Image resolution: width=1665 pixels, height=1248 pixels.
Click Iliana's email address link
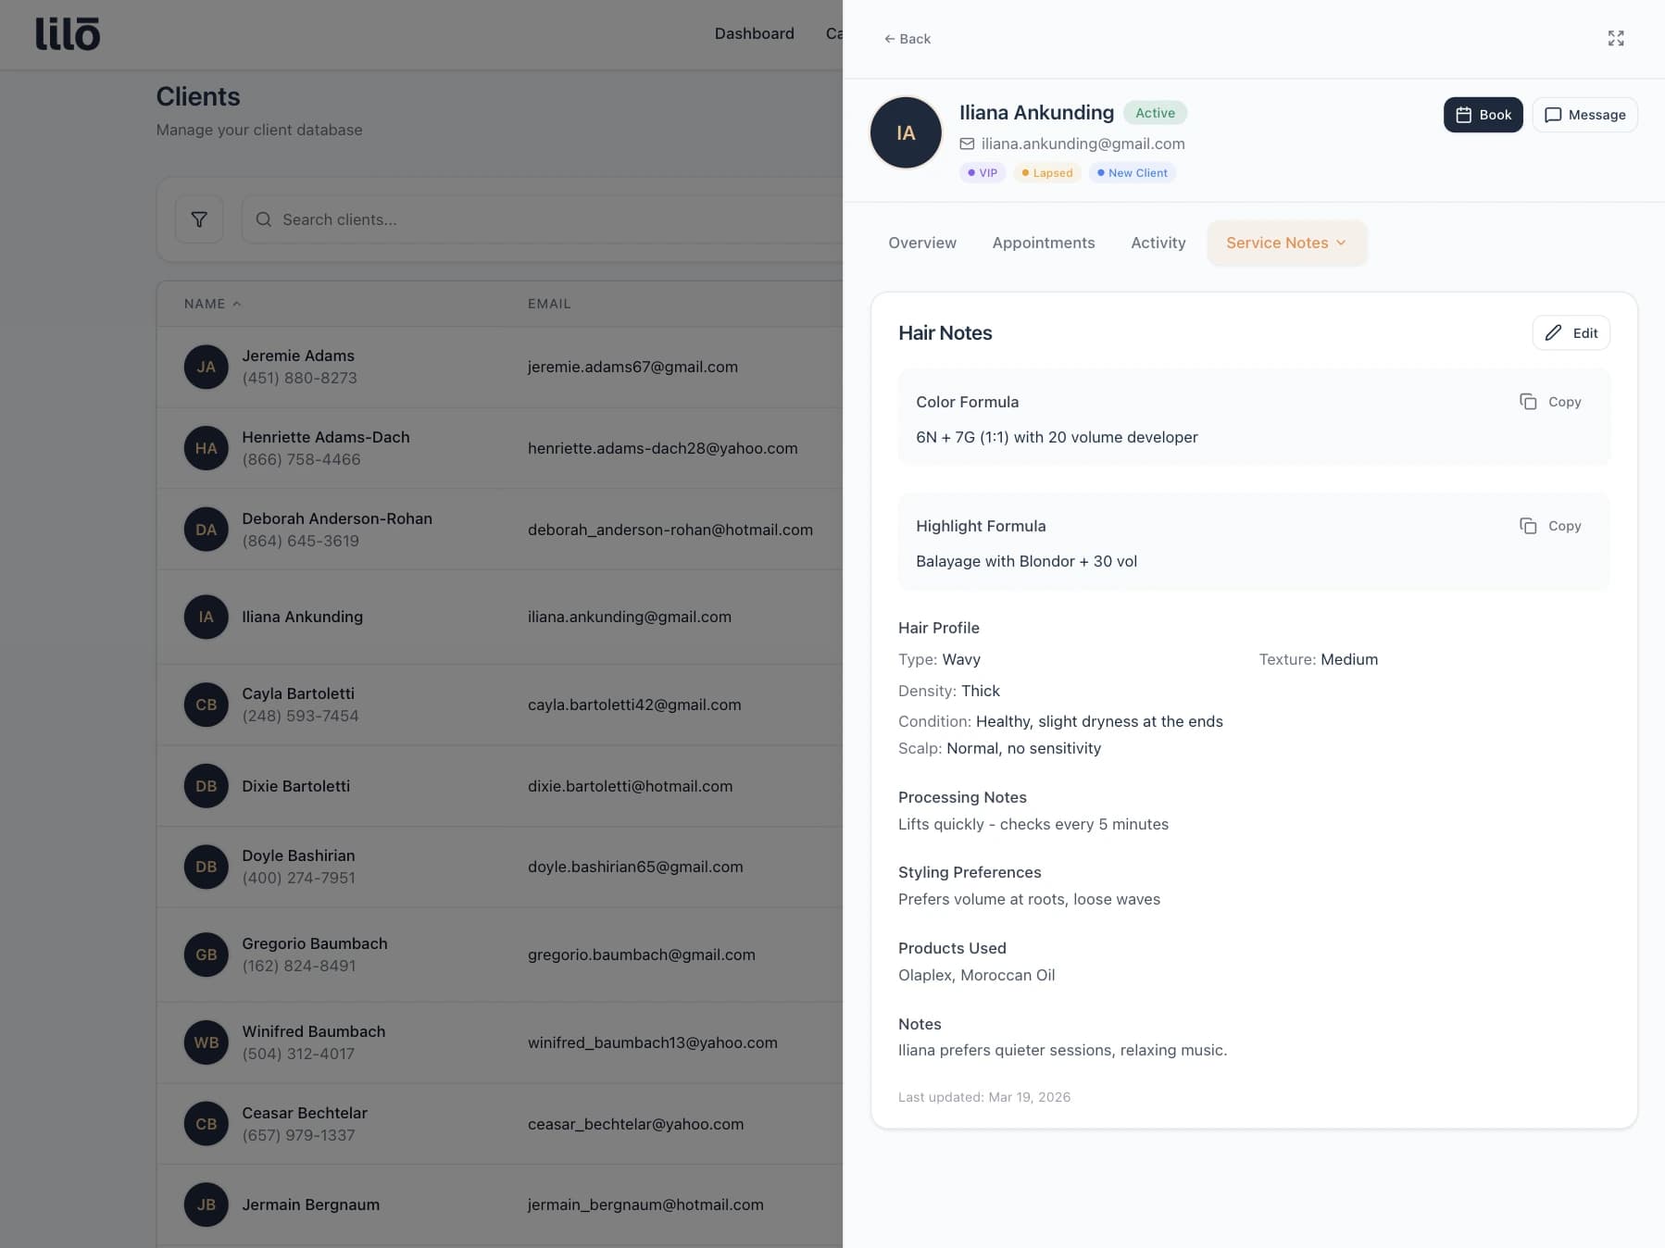[1082, 144]
